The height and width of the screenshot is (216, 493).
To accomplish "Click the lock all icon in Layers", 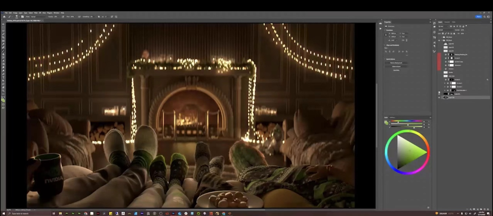I will [x=454, y=34].
